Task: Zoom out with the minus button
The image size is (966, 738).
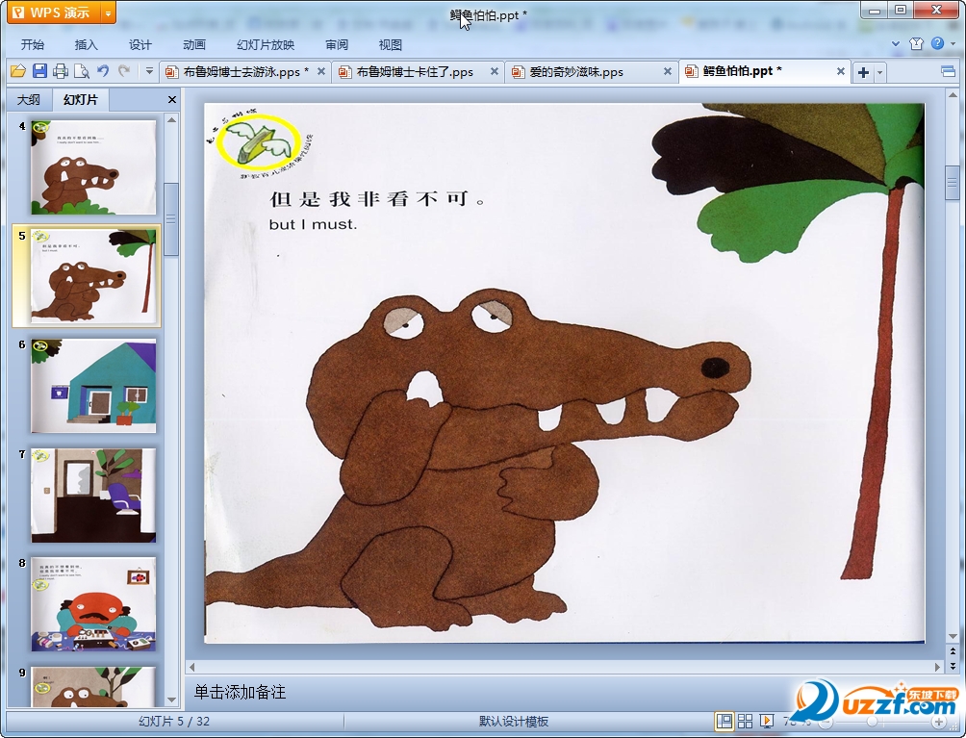Action: [x=826, y=722]
